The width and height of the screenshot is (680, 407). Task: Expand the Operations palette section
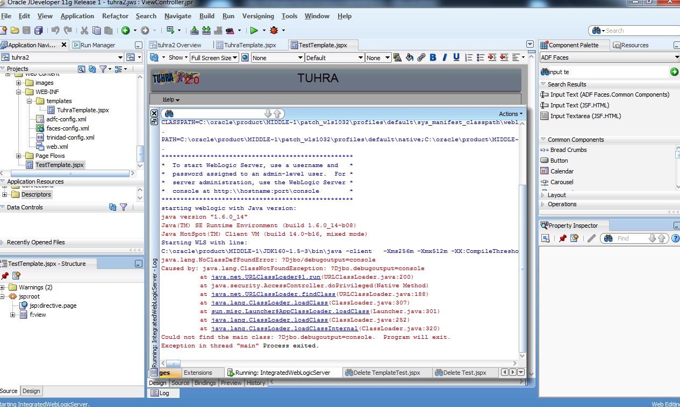pyautogui.click(x=543, y=204)
